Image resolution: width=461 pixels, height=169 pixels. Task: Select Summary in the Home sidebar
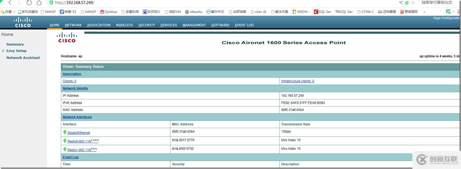tap(15, 44)
